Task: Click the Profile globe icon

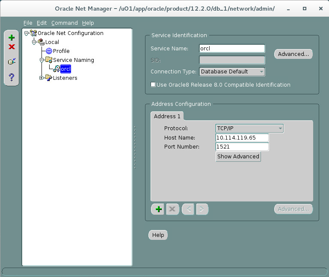Action: click(49, 51)
